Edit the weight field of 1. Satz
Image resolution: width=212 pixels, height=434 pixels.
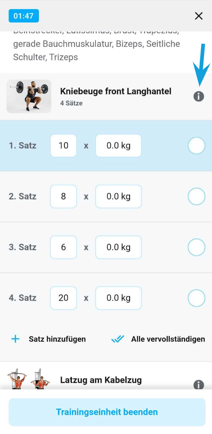click(x=119, y=146)
